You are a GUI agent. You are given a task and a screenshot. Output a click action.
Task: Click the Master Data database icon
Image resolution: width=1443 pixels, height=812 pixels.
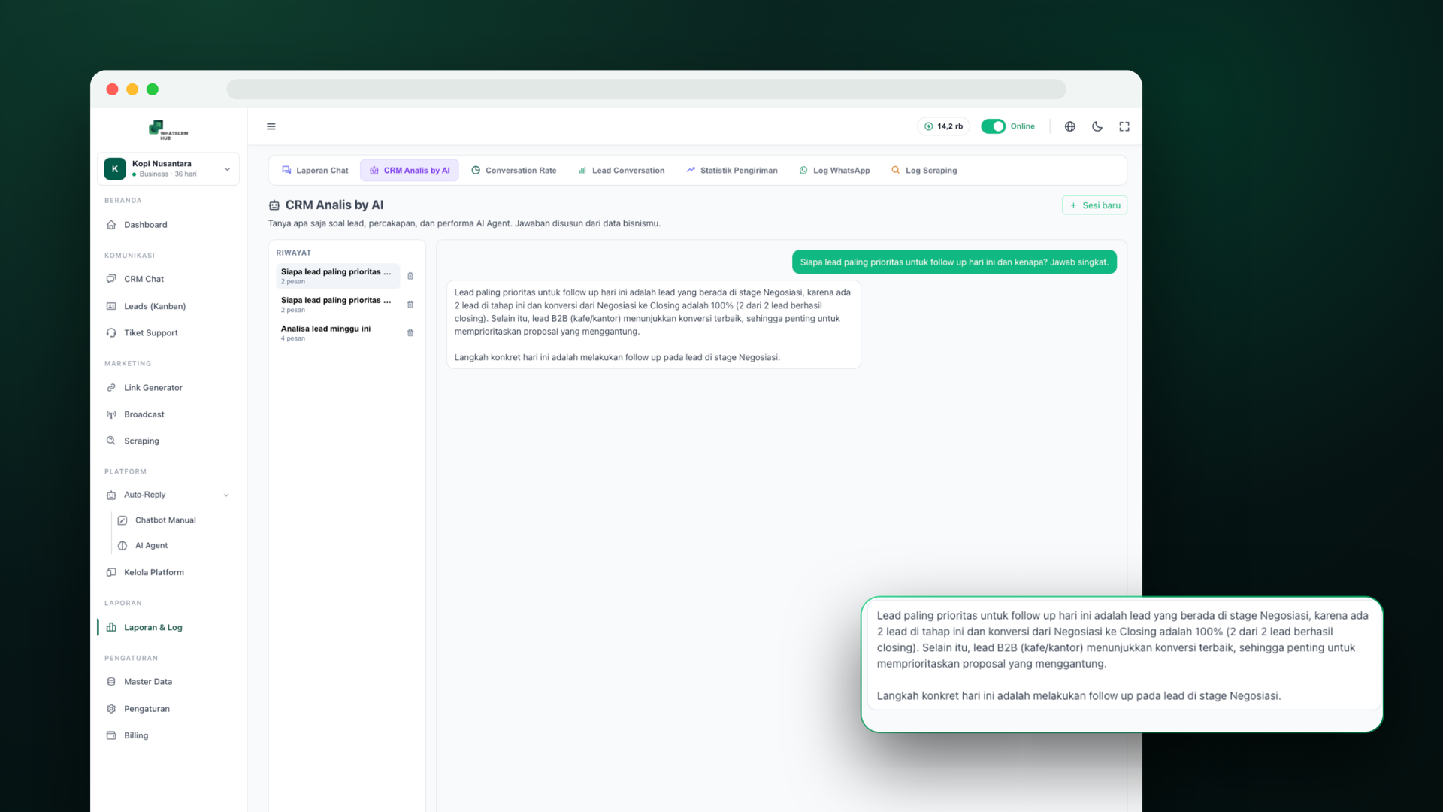point(111,682)
